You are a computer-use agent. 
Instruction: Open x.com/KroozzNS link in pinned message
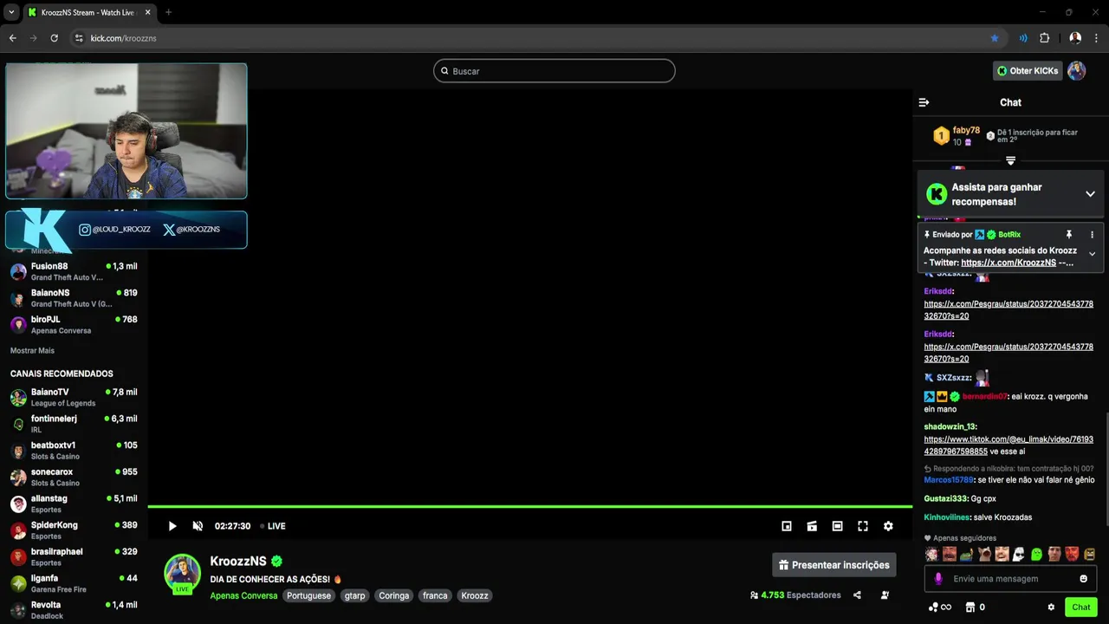click(x=1008, y=263)
